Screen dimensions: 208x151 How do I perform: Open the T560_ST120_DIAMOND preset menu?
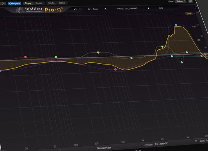[x=127, y=9]
